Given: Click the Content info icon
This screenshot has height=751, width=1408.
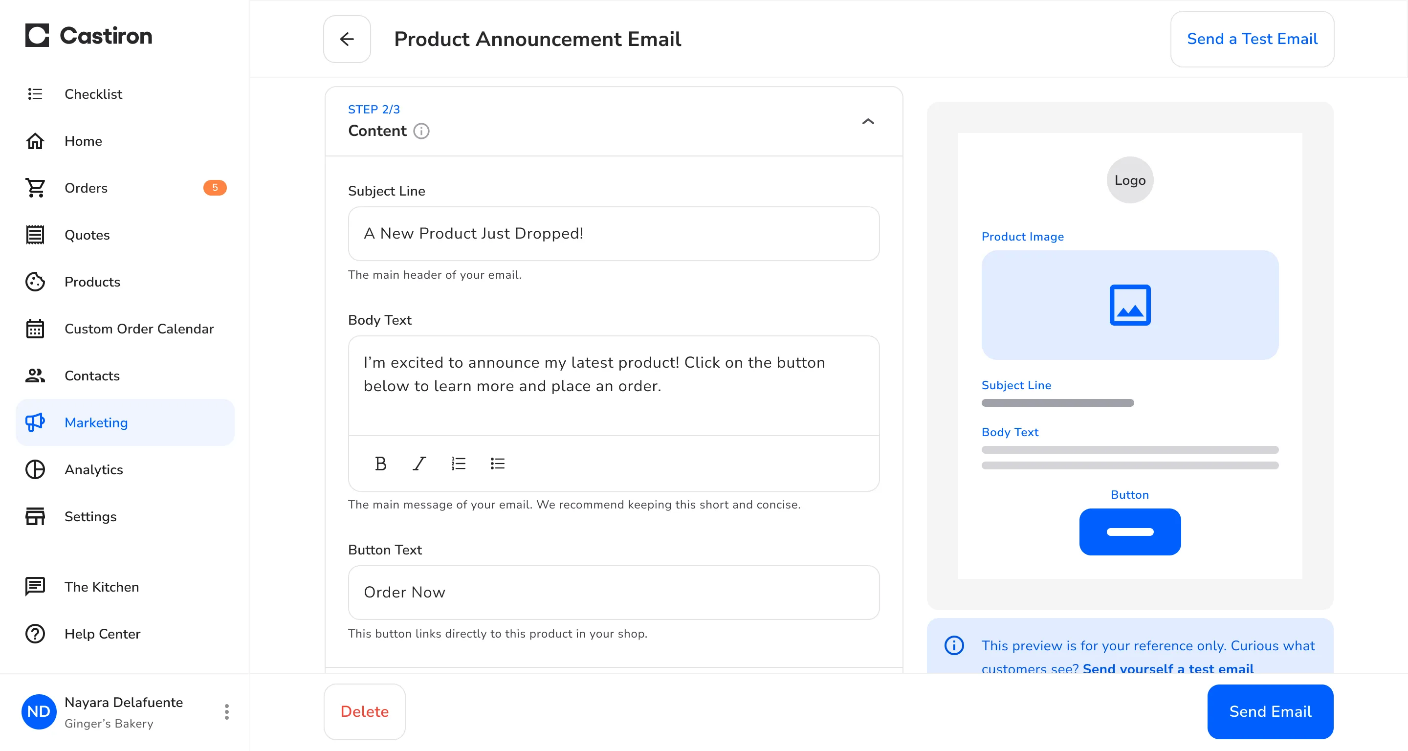Looking at the screenshot, I should point(421,131).
